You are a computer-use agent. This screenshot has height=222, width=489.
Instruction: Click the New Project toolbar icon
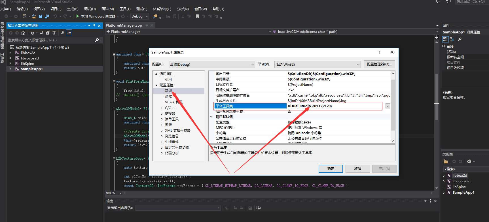(24, 16)
